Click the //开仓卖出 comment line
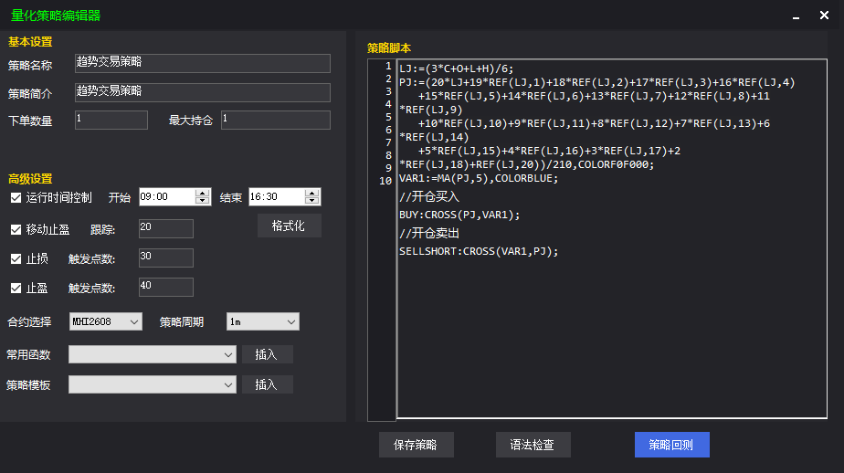 point(429,234)
